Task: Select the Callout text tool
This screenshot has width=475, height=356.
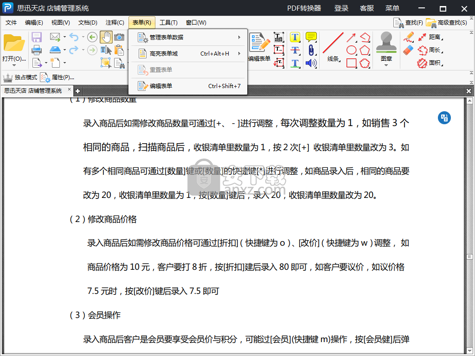Action: pos(279,63)
